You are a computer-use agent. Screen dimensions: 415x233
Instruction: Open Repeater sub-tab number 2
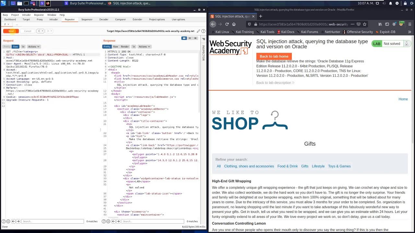(6, 24)
